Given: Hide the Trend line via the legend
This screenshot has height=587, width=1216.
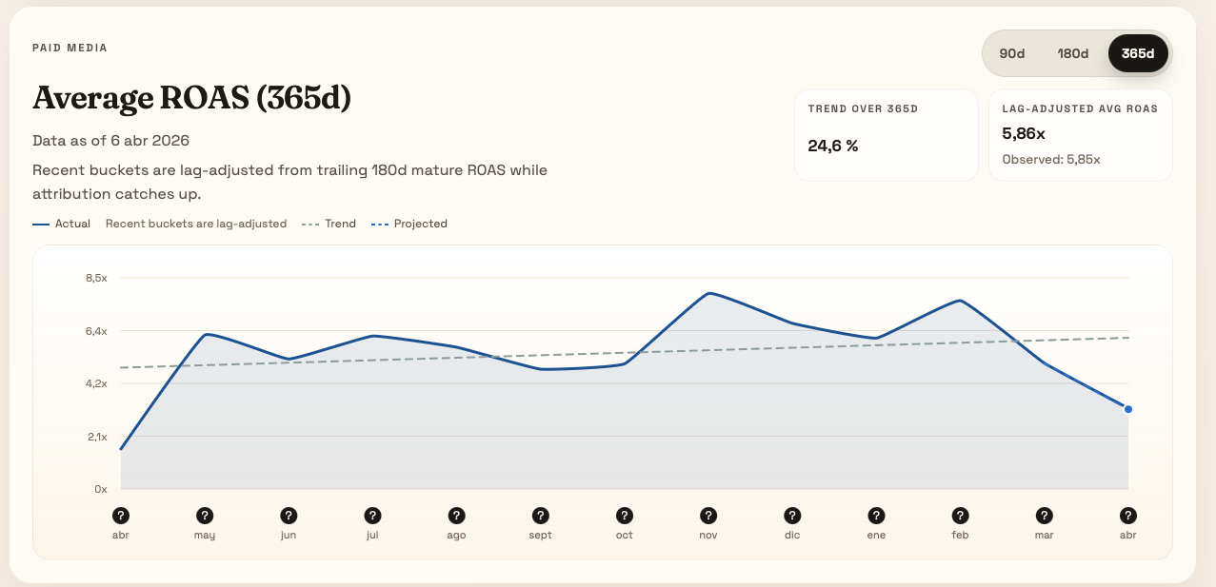Looking at the screenshot, I should [x=329, y=224].
